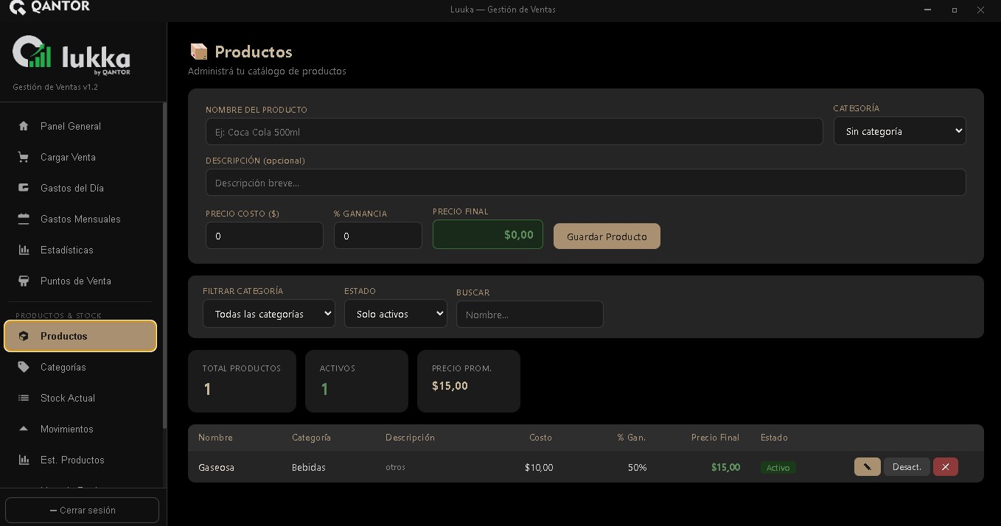Deactivate Gaseosa using the Desact. button
The height and width of the screenshot is (526, 1001).
[x=906, y=467]
